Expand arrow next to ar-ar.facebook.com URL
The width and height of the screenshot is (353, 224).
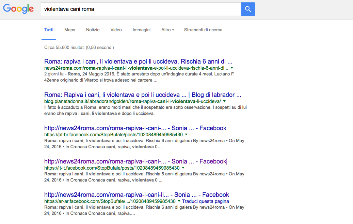(x=179, y=201)
